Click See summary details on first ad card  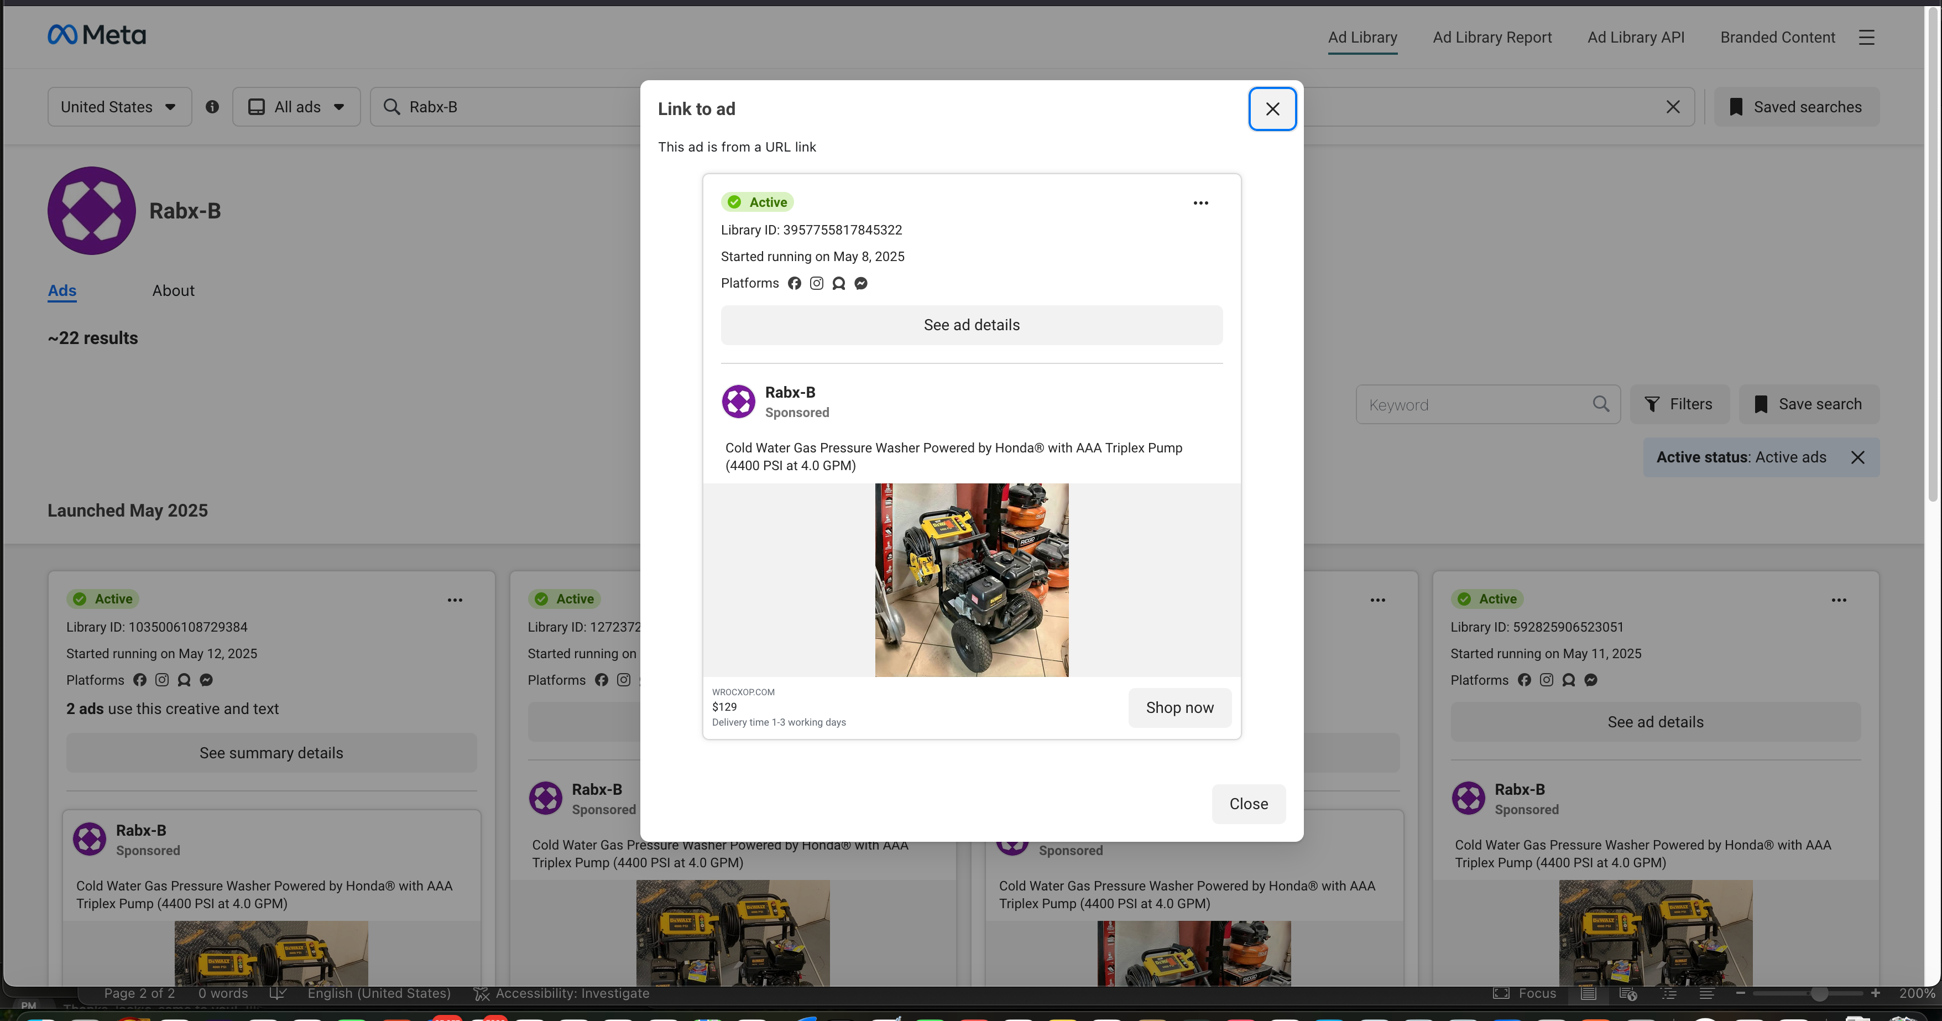(272, 753)
